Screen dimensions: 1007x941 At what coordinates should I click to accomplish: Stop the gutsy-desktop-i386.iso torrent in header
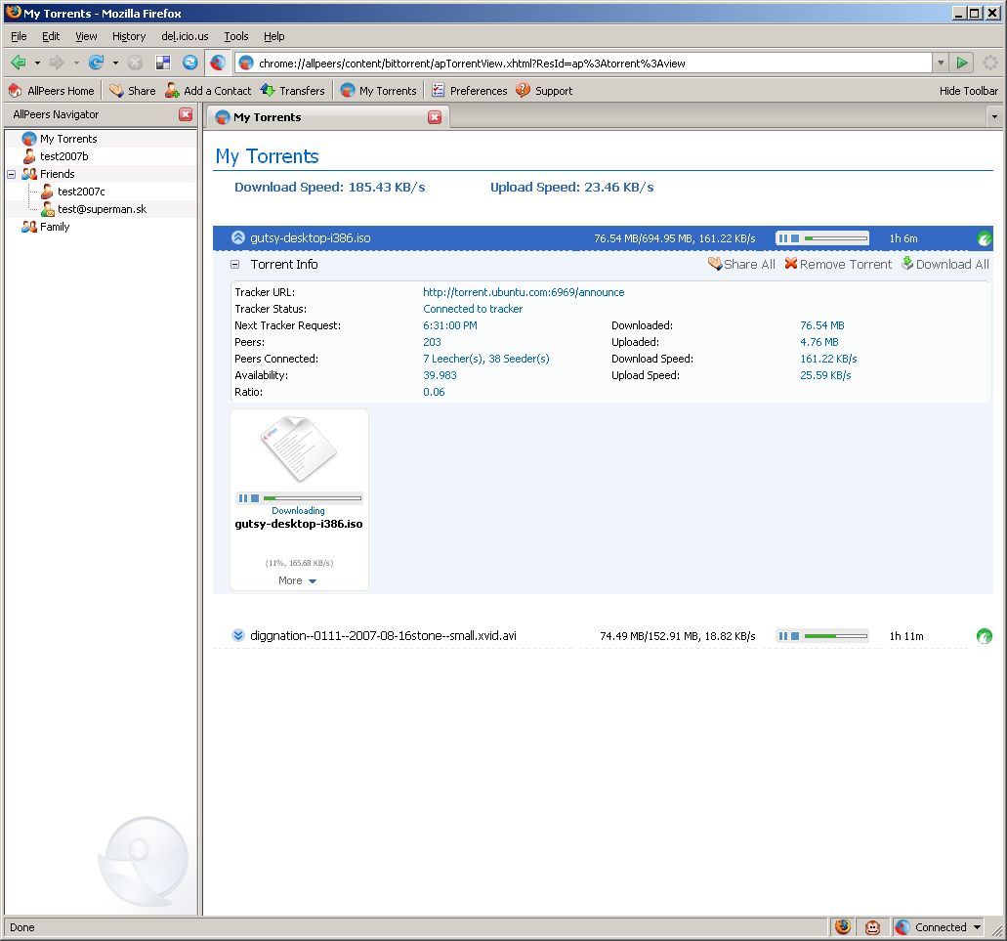(x=795, y=238)
